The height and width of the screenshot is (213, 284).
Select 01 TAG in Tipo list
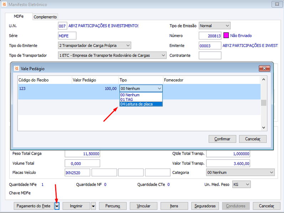(x=141, y=100)
